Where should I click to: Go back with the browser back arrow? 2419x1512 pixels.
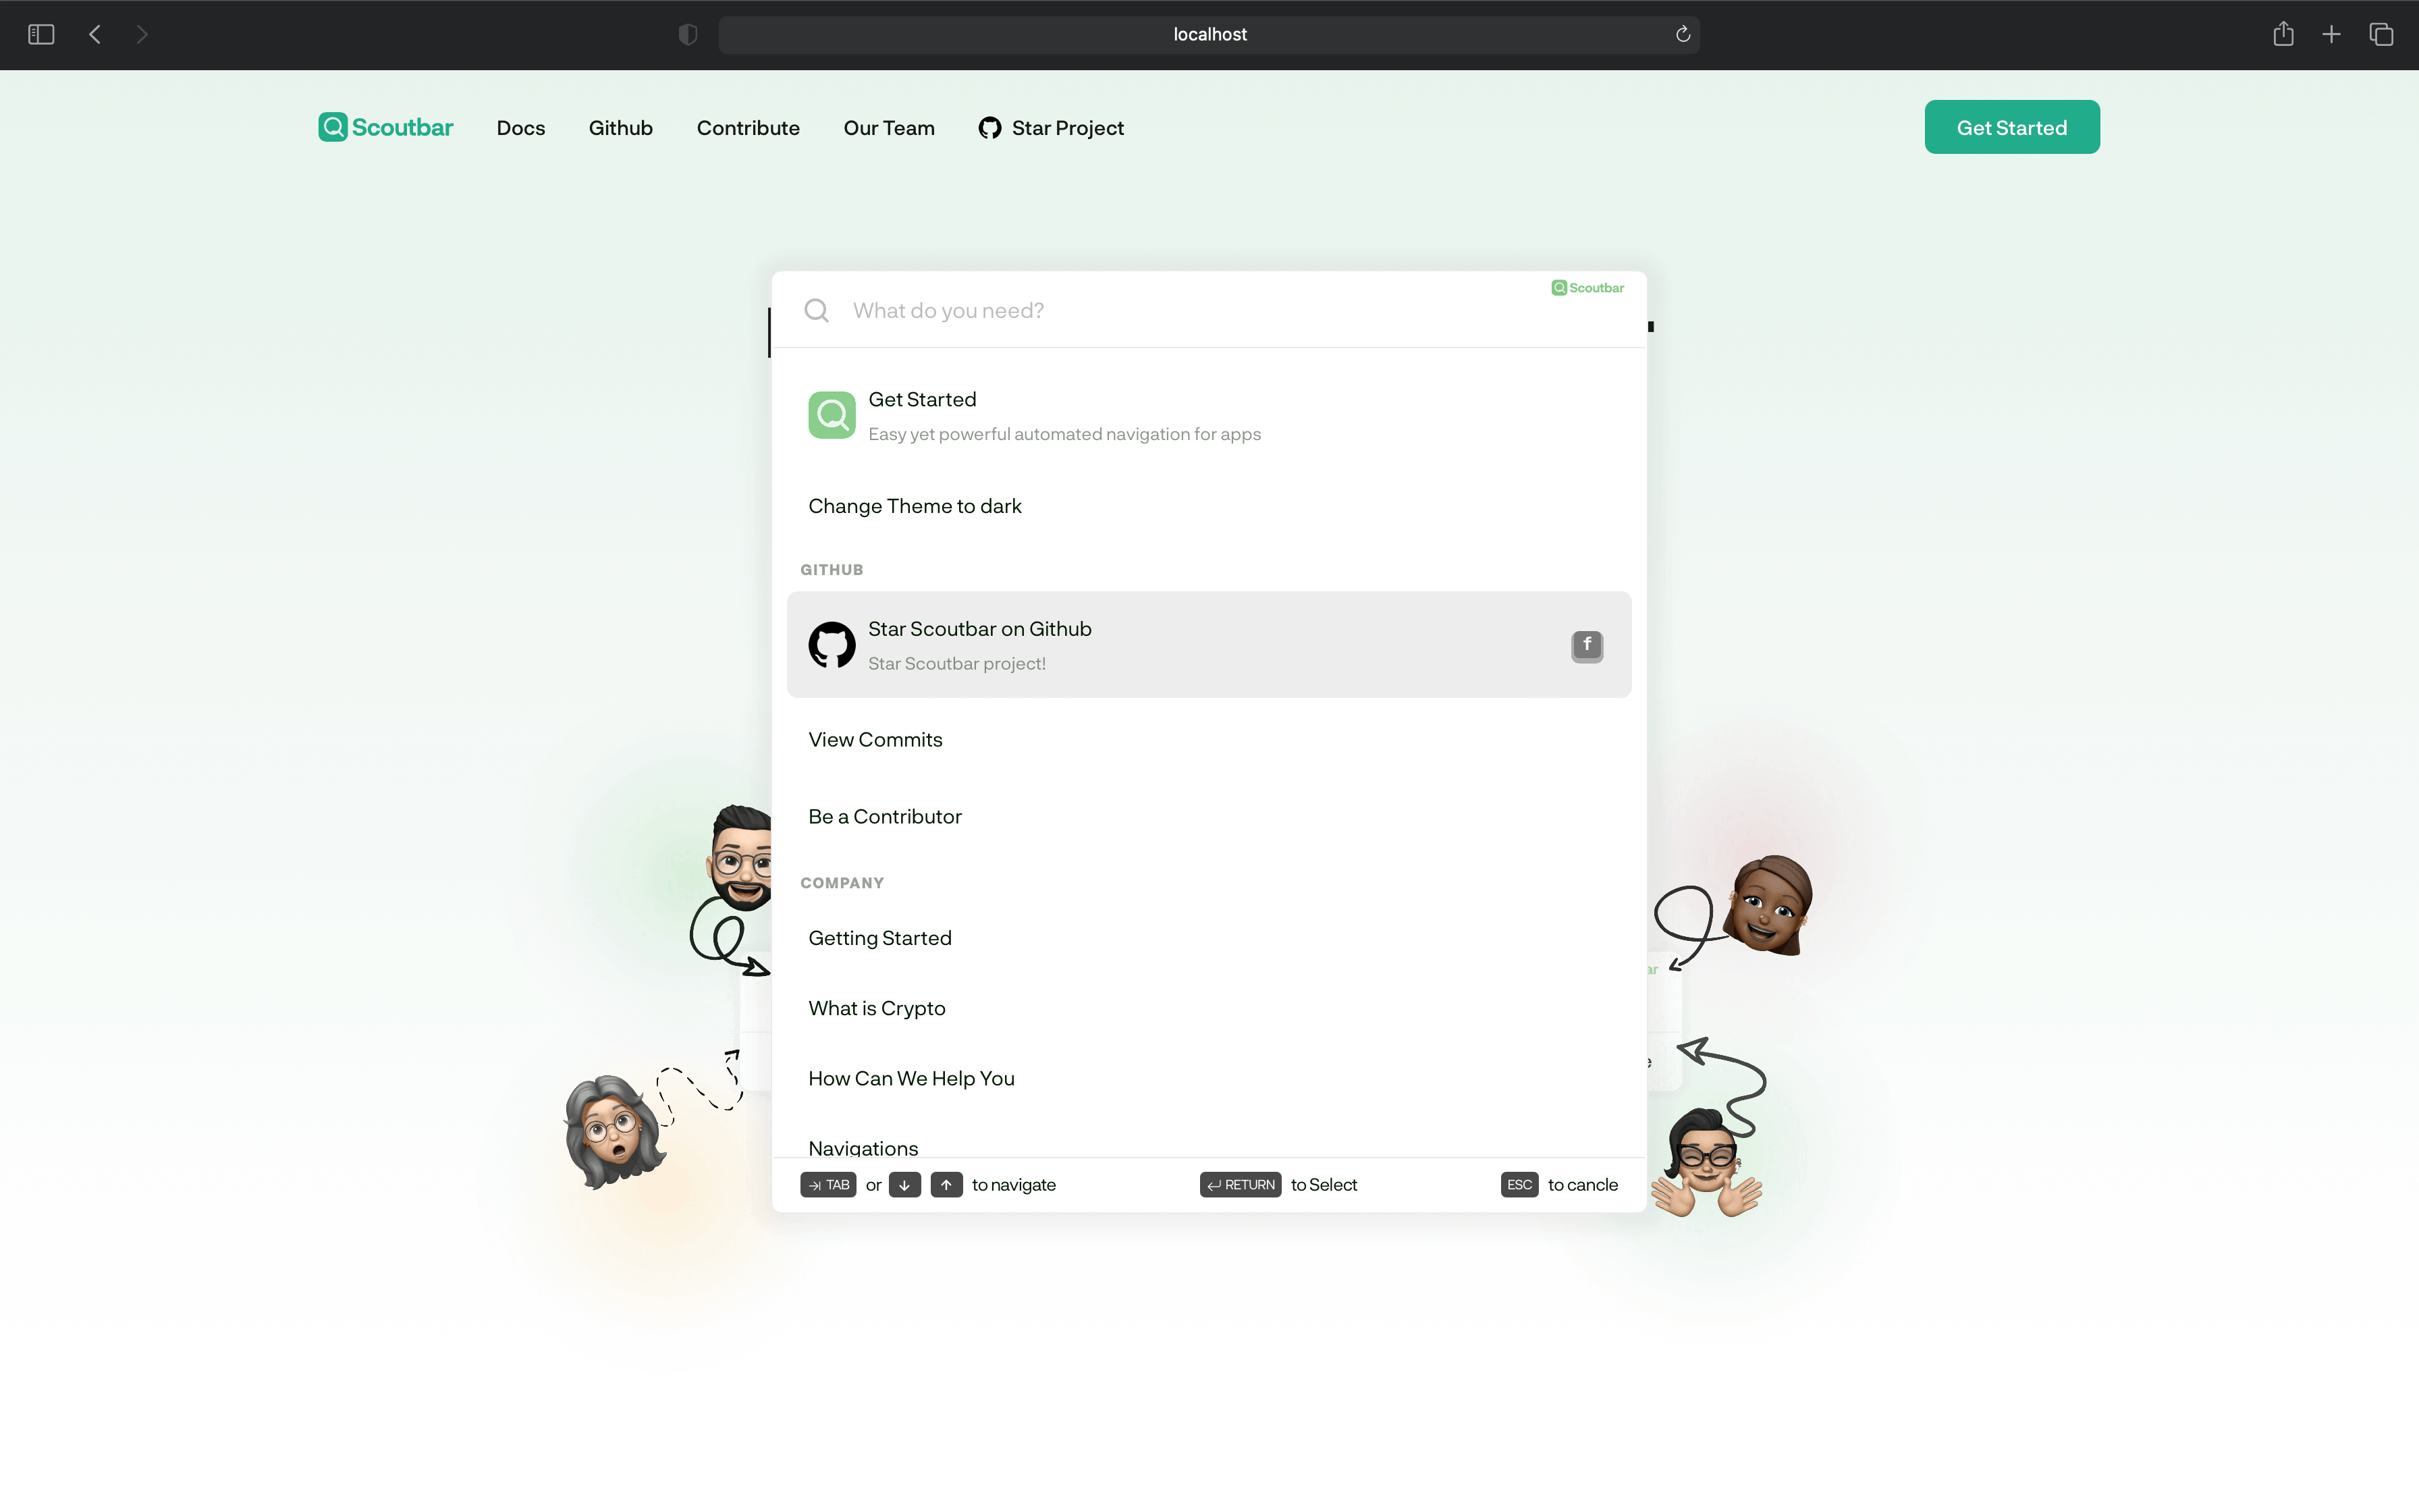click(x=95, y=34)
